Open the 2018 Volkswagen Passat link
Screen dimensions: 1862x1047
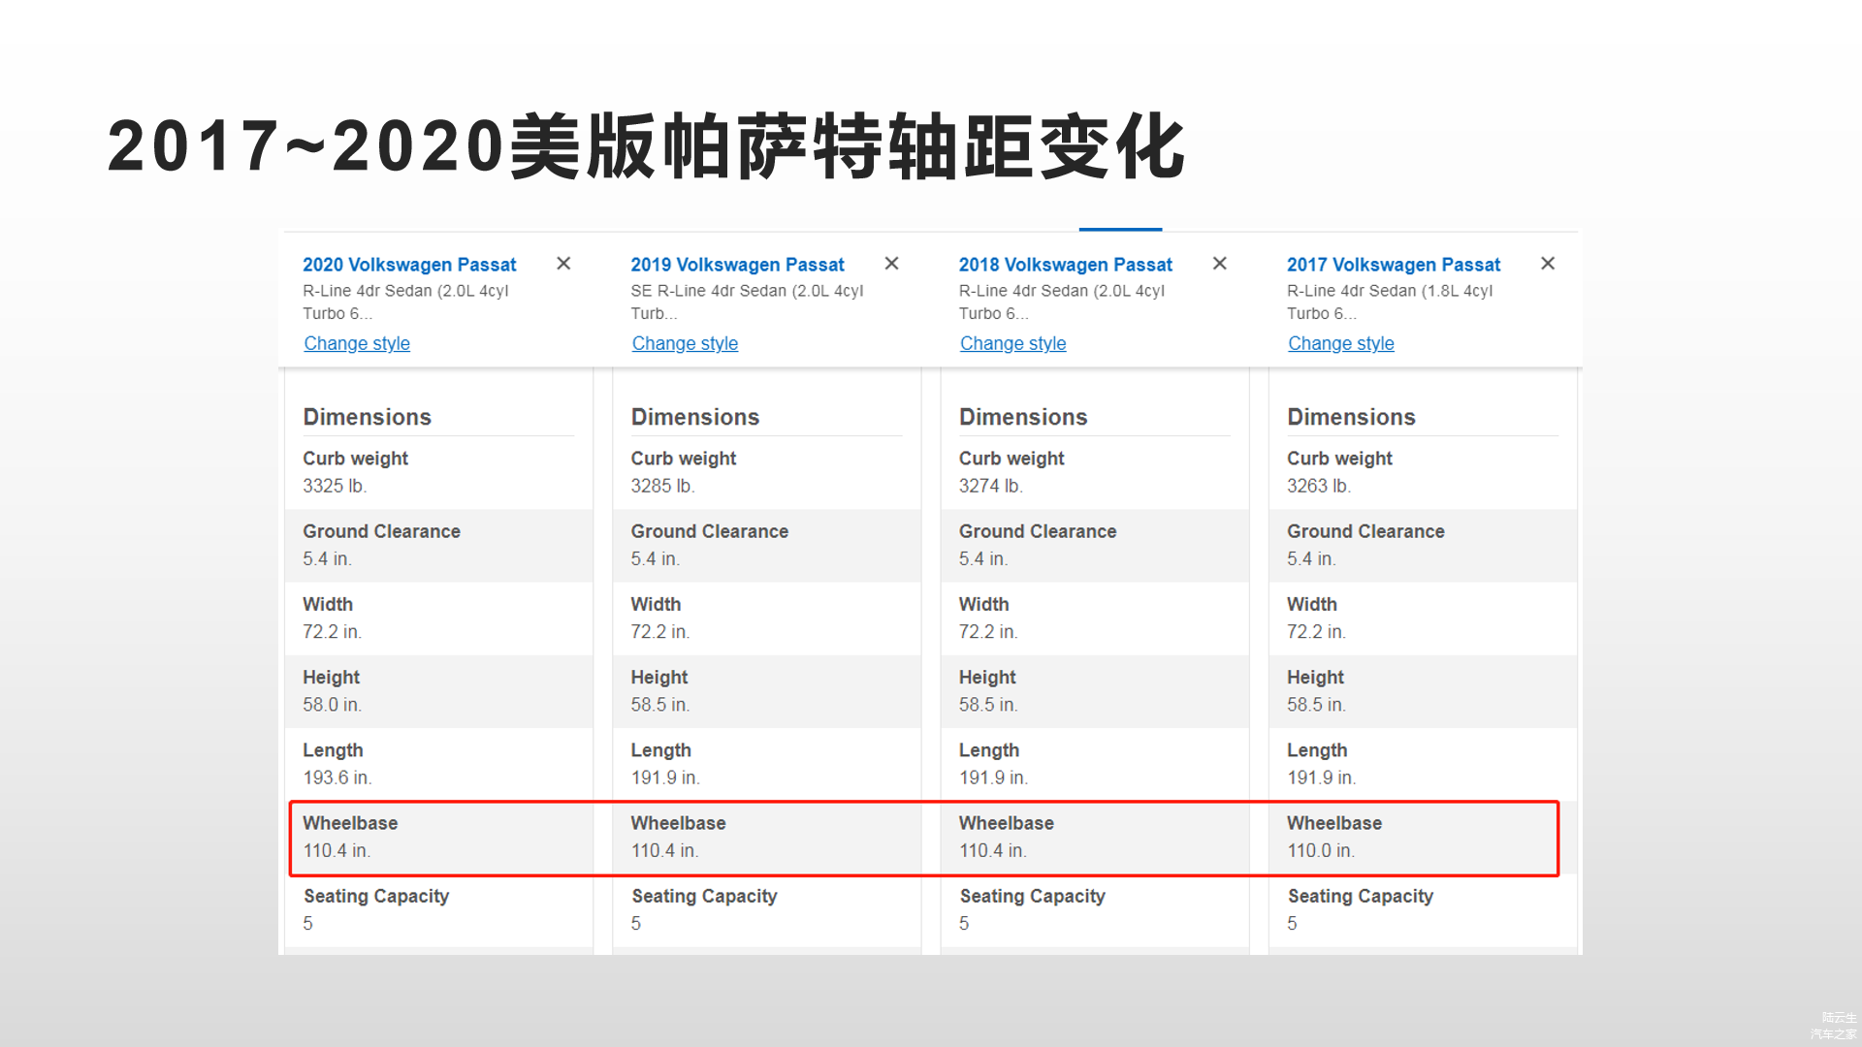tap(1066, 265)
